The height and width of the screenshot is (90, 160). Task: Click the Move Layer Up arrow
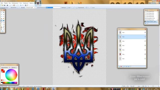click(x=127, y=66)
